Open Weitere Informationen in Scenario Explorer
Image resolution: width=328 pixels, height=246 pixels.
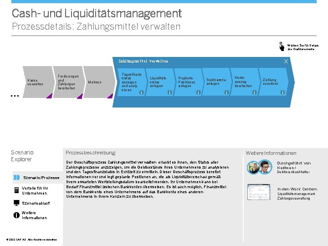click(34, 215)
